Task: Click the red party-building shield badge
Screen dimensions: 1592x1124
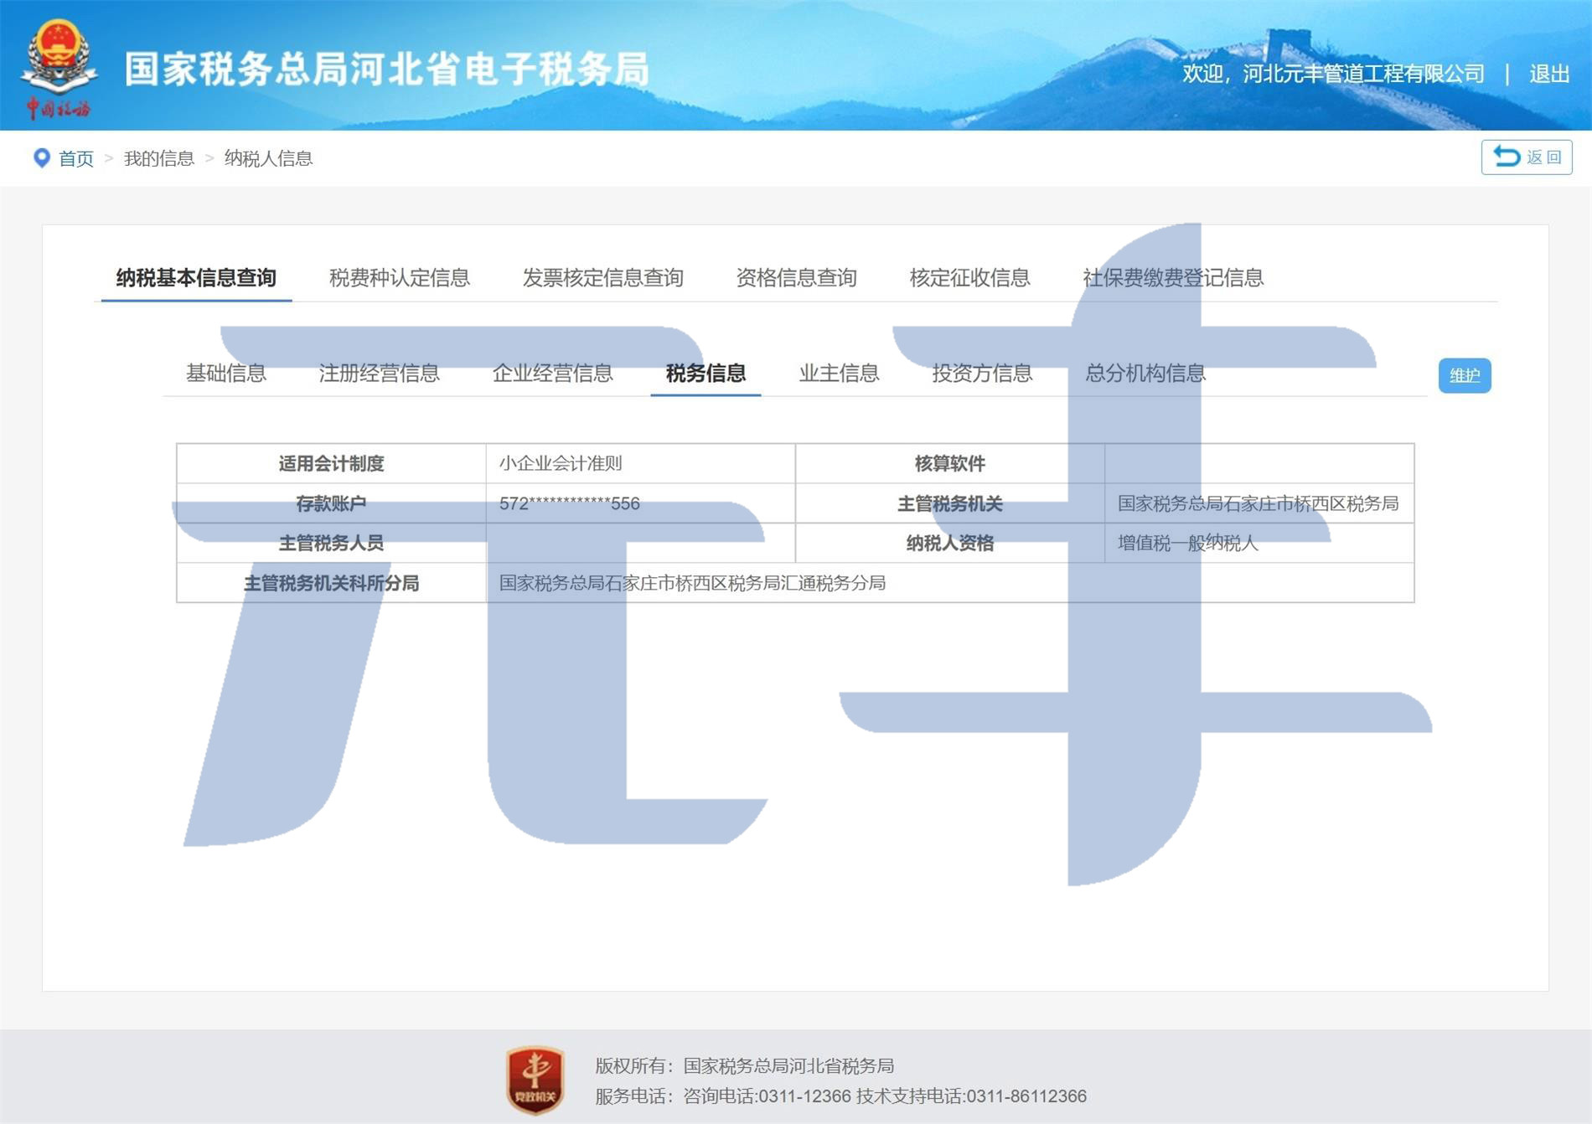Action: pyautogui.click(x=535, y=1080)
